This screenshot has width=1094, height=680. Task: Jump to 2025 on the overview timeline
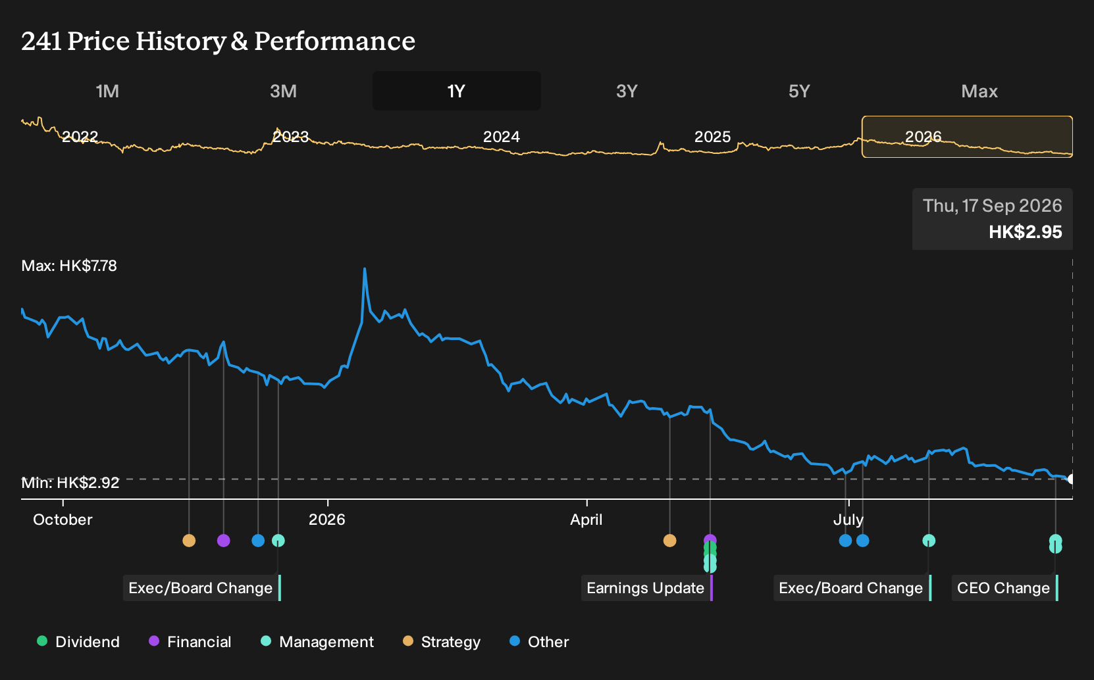pos(713,137)
